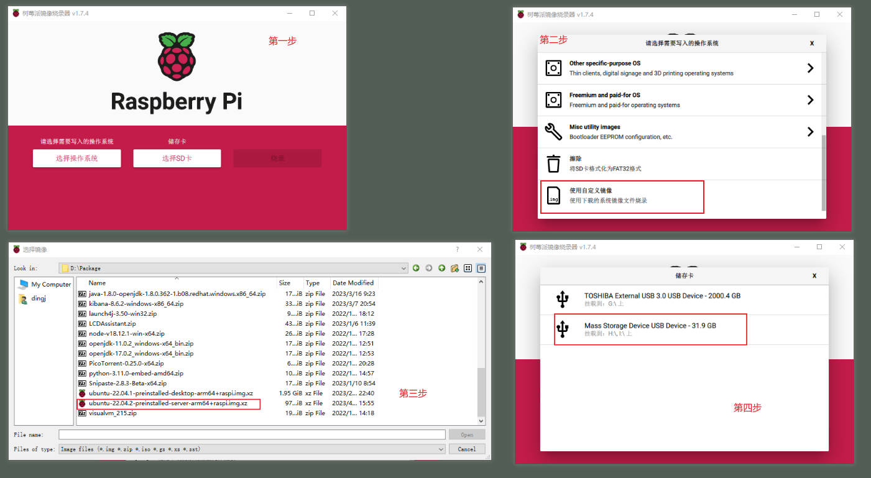Click the file list scrollbar down arrow
This screenshot has height=478, width=871.
481,421
